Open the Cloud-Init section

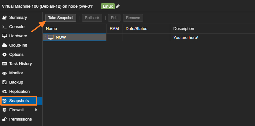21,45
